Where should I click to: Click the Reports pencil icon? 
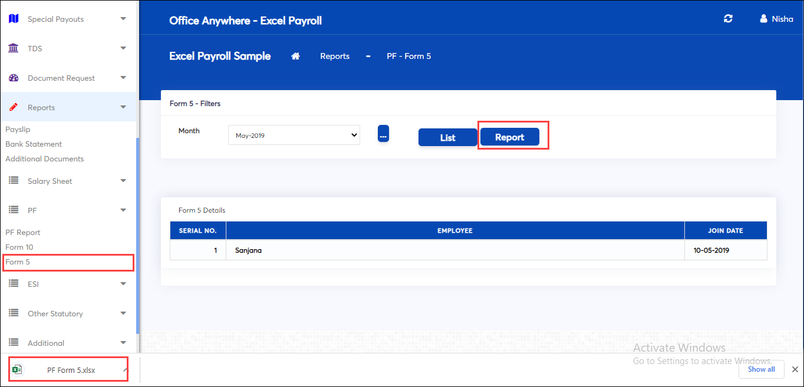(x=14, y=107)
